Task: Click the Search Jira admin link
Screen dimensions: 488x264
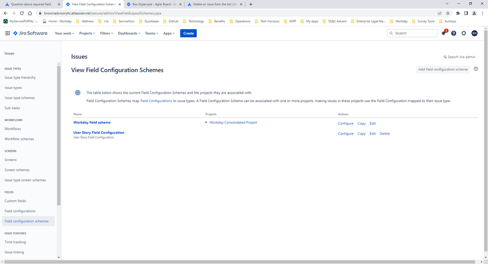Action: click(459, 57)
